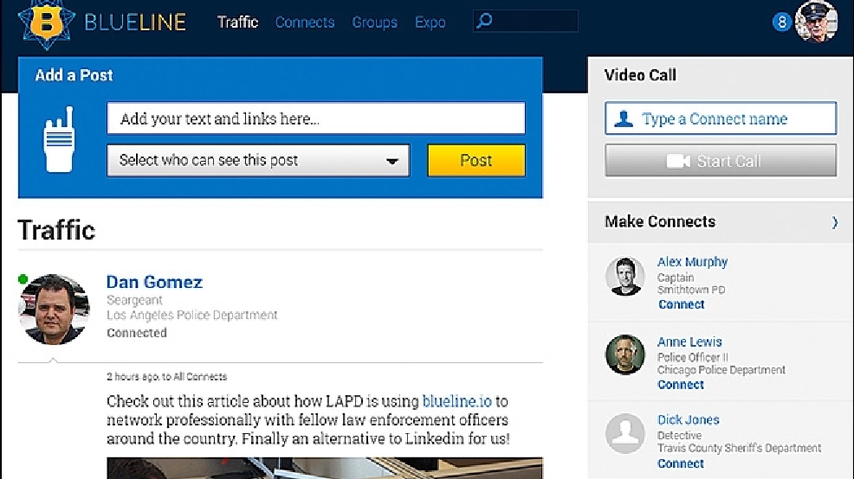Open Dan Gomez's name link

click(x=154, y=282)
